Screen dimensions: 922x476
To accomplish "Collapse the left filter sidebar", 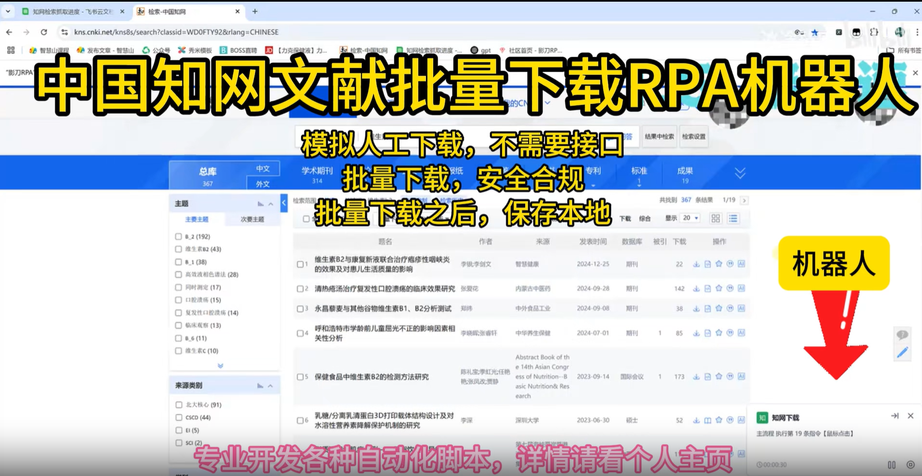I will click(x=284, y=203).
